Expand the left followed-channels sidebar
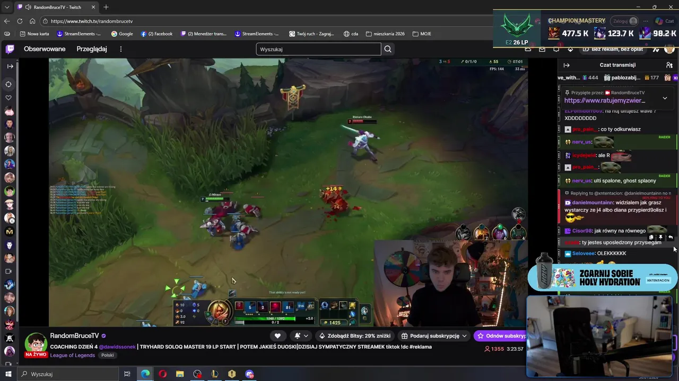 coord(10,67)
